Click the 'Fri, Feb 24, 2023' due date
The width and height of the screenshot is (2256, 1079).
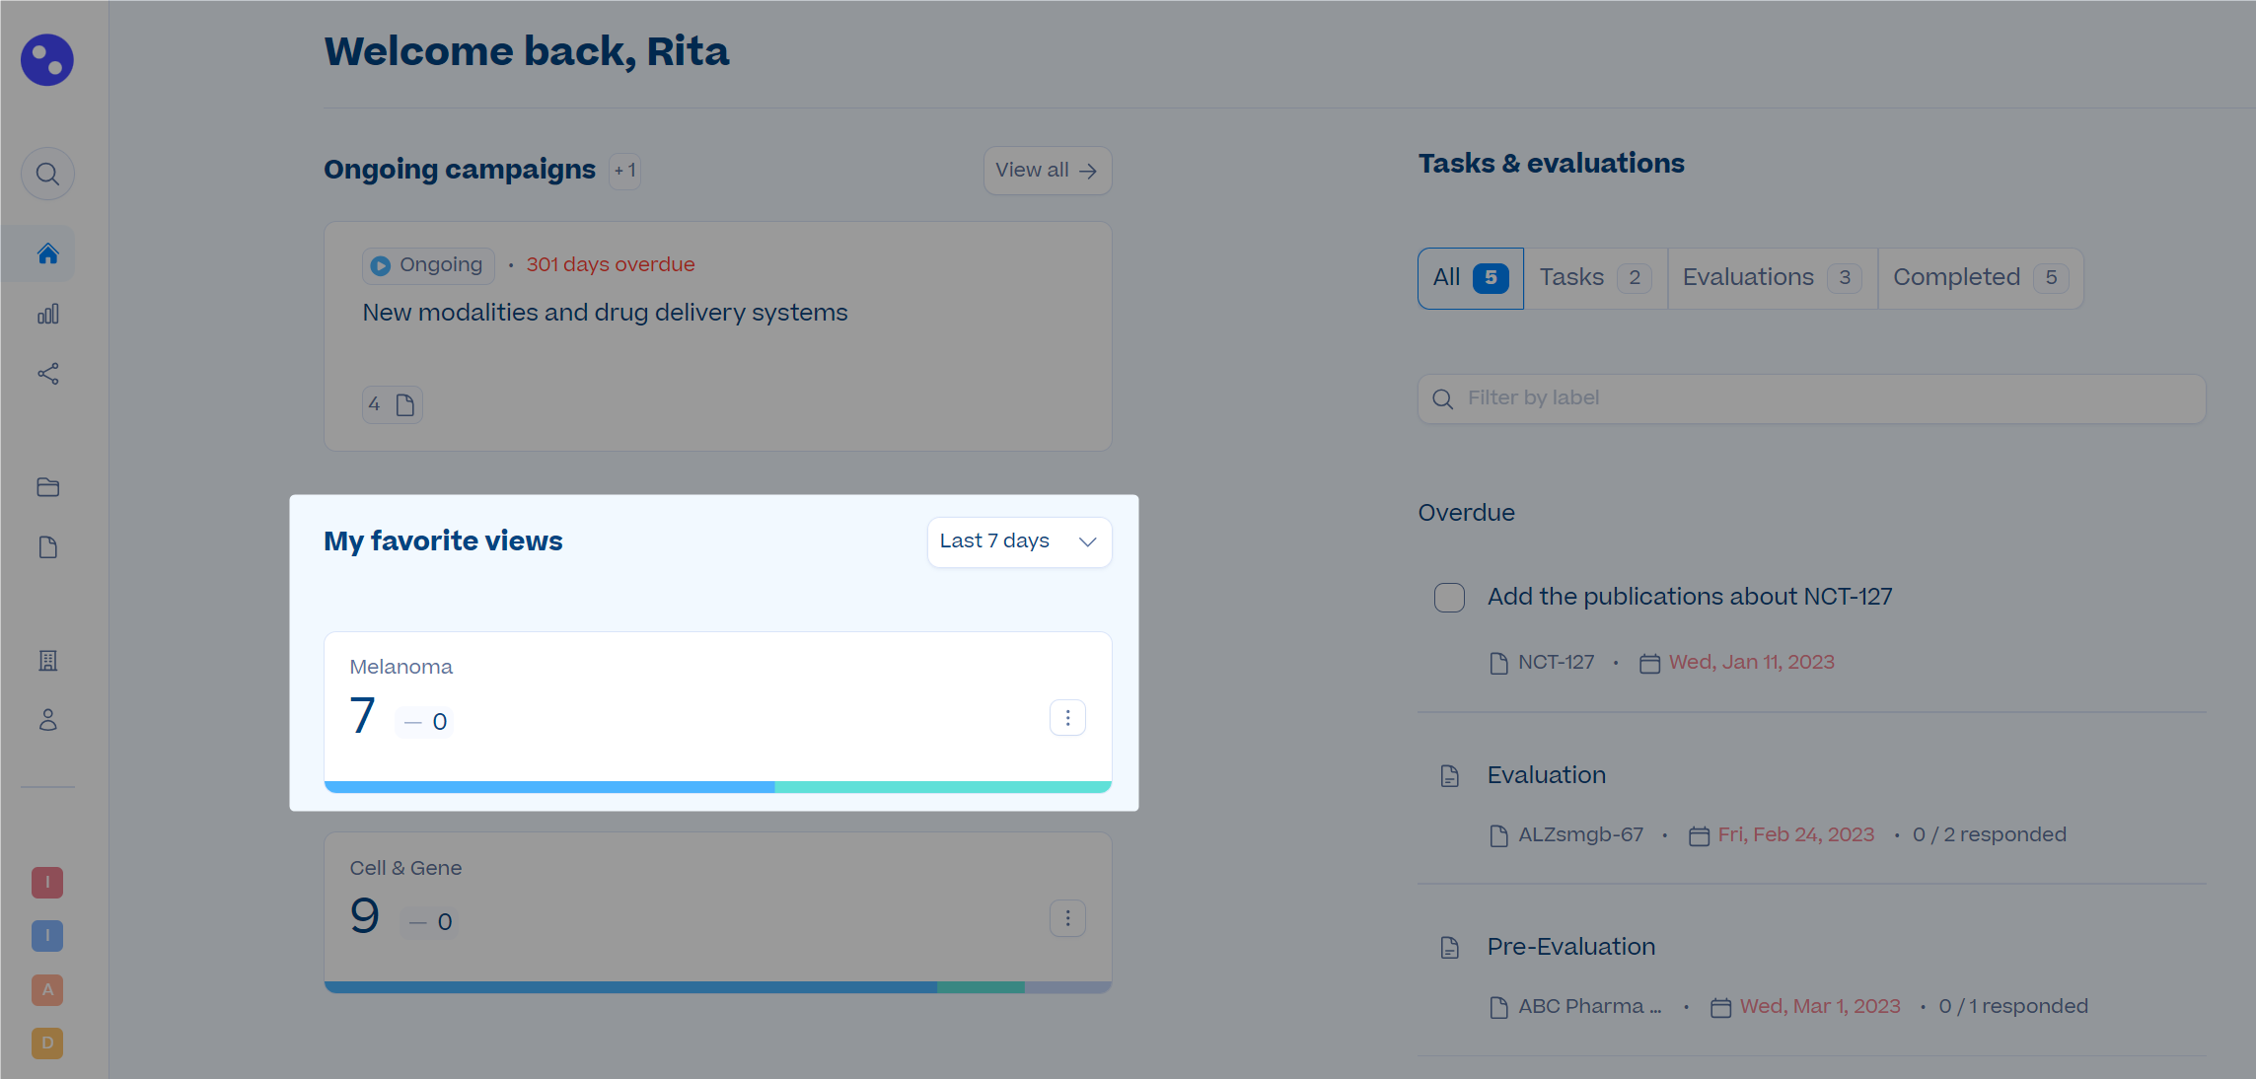point(1795,834)
